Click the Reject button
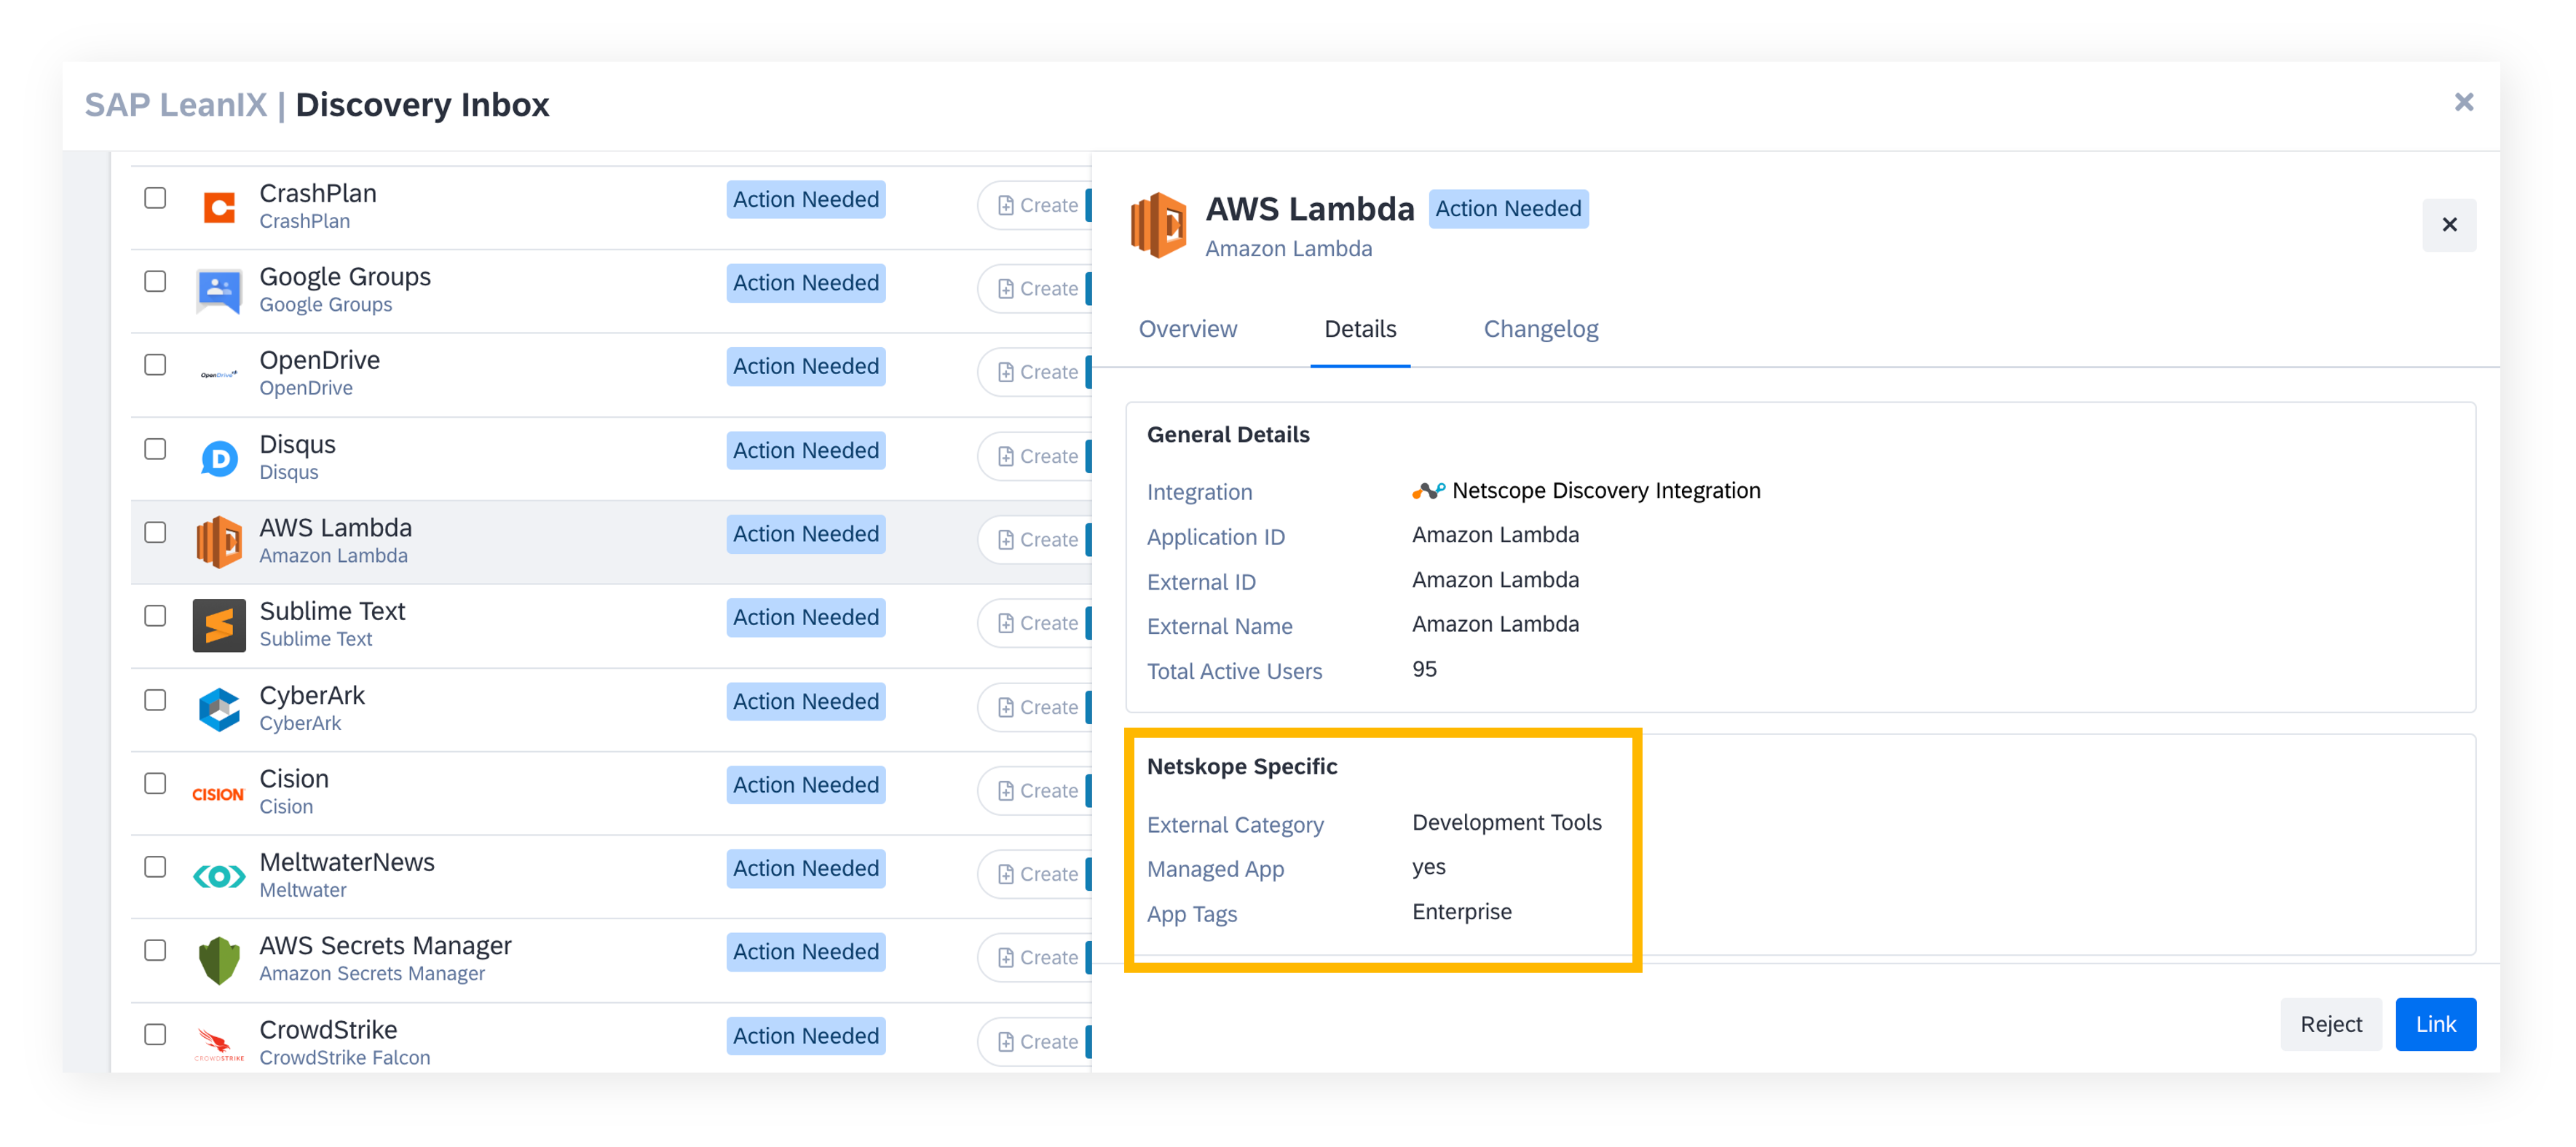 2331,1024
